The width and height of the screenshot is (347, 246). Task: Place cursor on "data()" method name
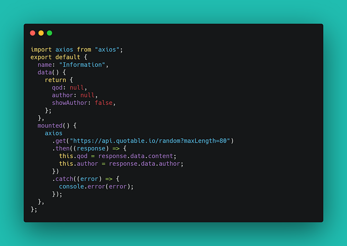48,72
